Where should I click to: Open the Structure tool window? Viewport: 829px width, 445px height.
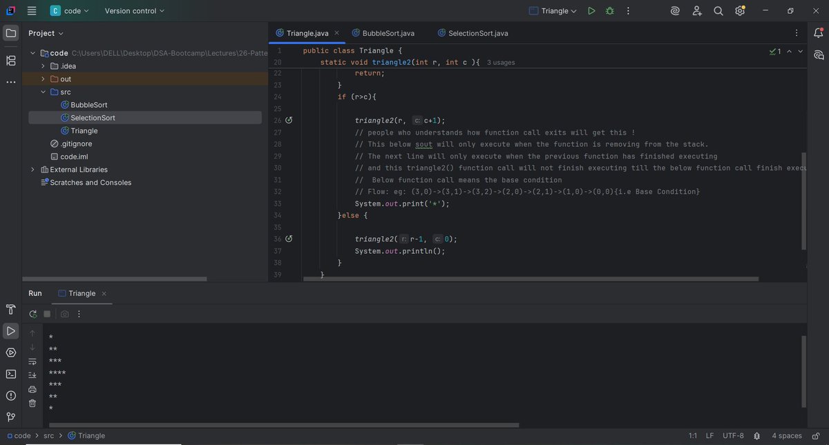tap(11, 61)
